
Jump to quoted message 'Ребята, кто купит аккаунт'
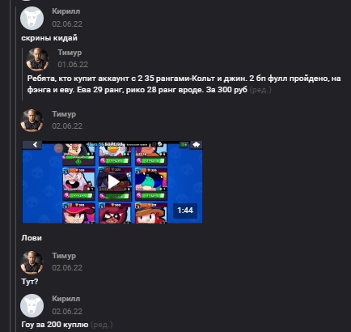pos(184,84)
